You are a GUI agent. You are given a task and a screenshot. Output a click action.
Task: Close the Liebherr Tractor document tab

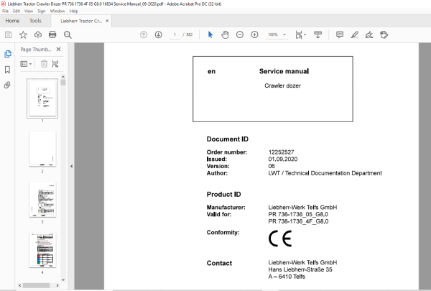point(107,21)
